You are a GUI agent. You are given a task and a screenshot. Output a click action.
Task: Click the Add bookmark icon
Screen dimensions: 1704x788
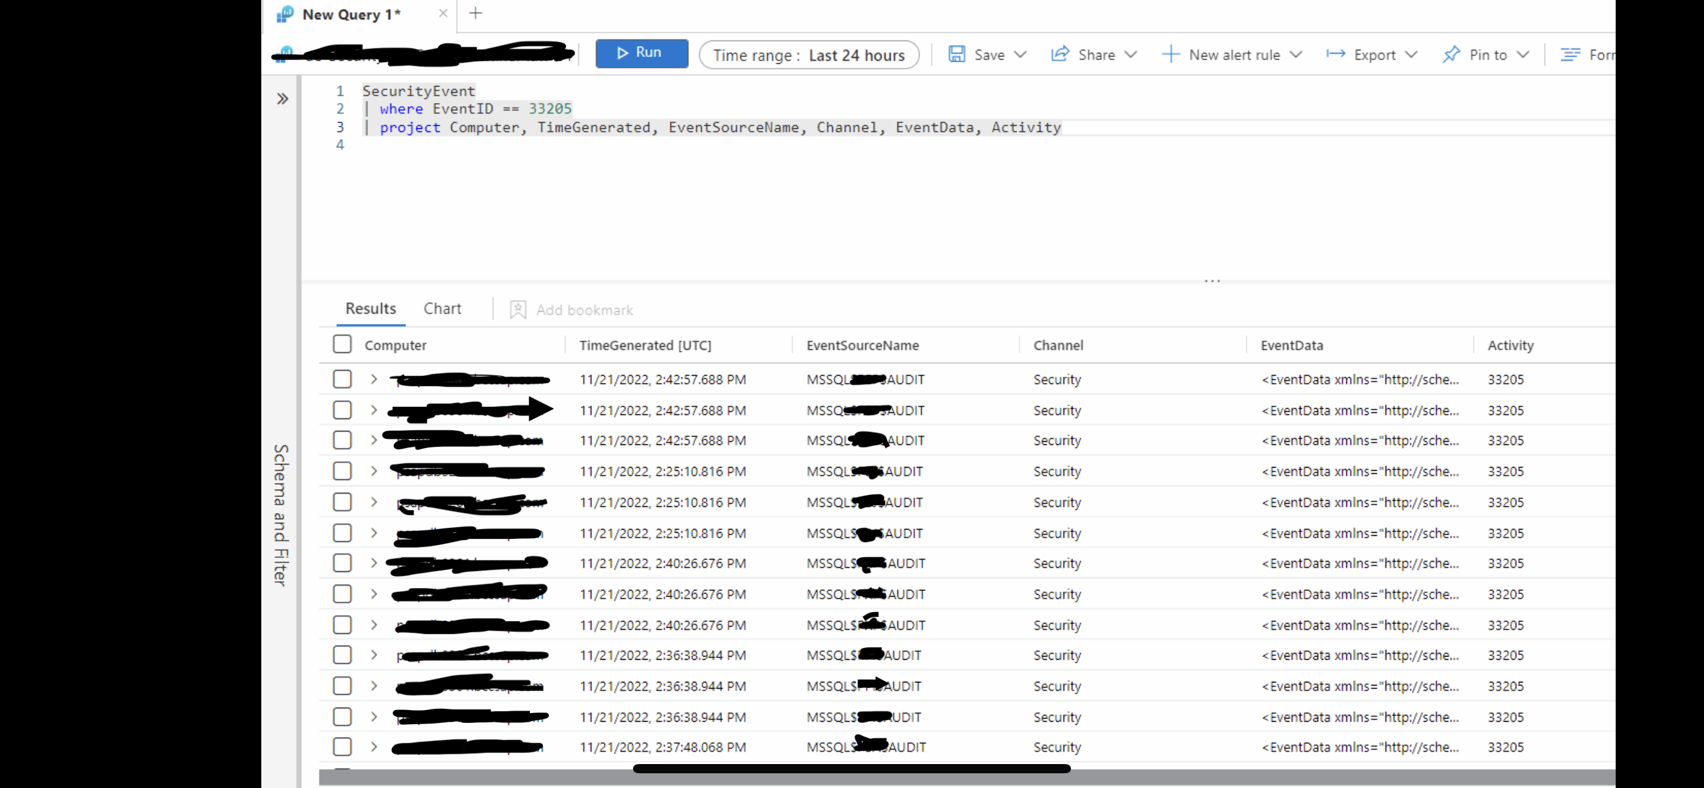click(518, 310)
